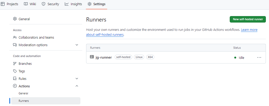
Task: Click the Security shield icon
Action: coord(43,4)
